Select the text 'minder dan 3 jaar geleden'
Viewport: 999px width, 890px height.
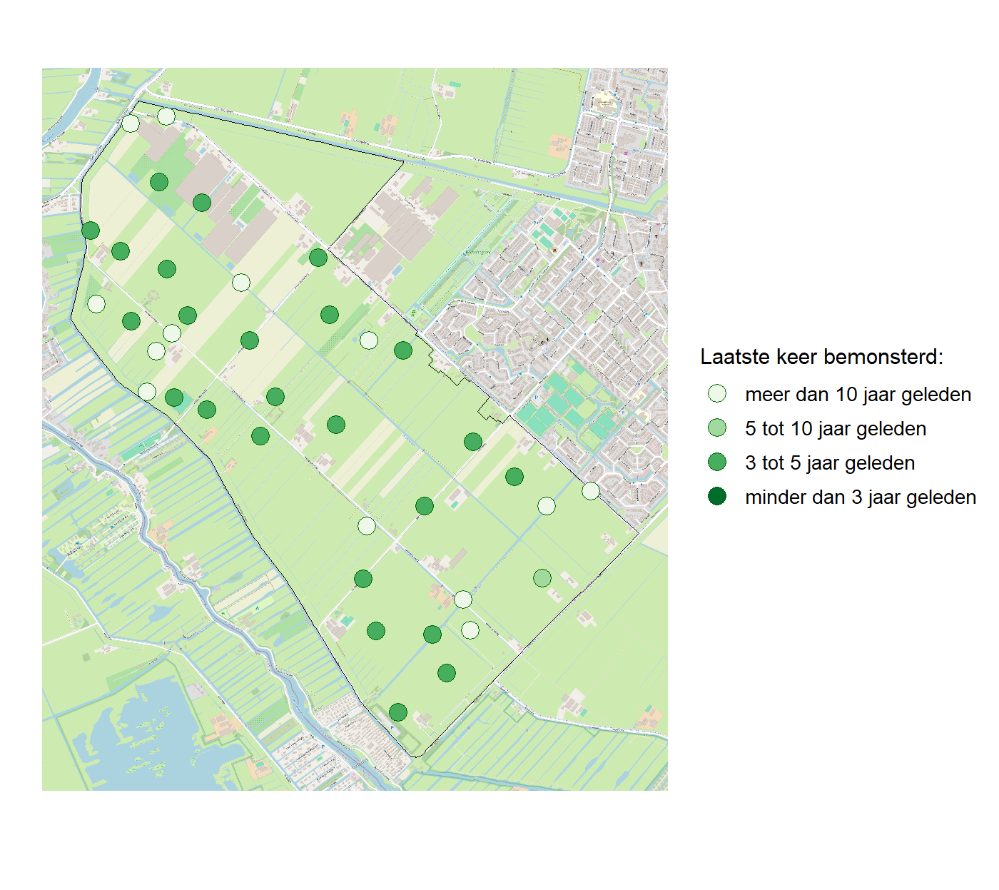coord(861,497)
